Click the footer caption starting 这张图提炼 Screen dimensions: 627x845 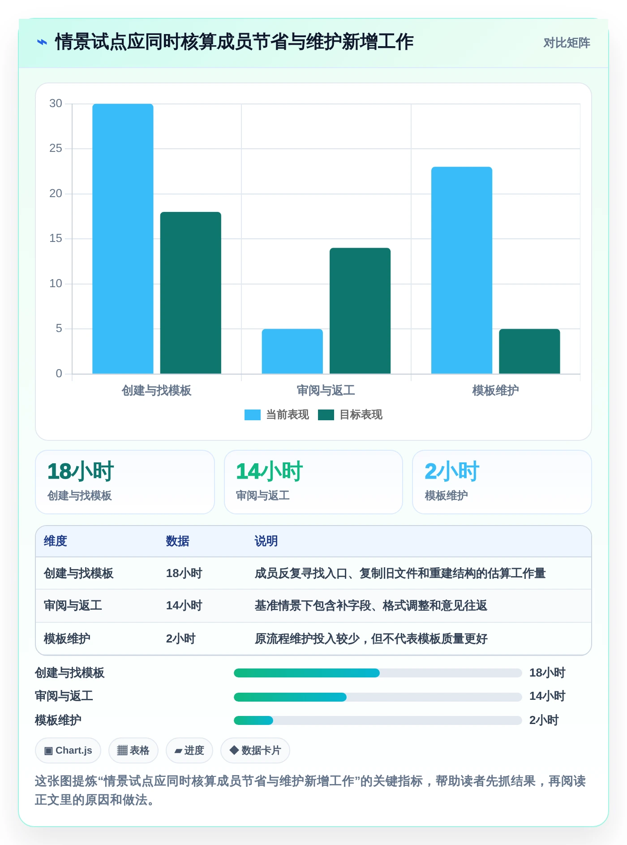coord(310,790)
